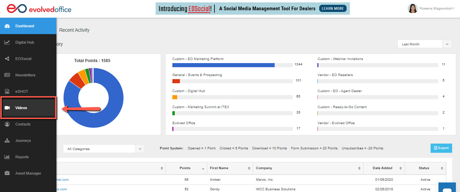
Task: Sort by Company column header
Action: click(307, 168)
